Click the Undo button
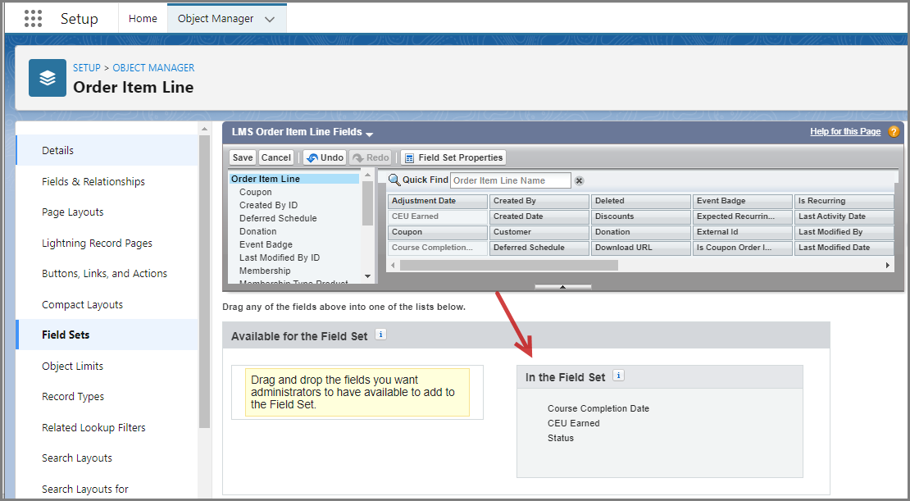The width and height of the screenshot is (910, 501). coord(325,157)
